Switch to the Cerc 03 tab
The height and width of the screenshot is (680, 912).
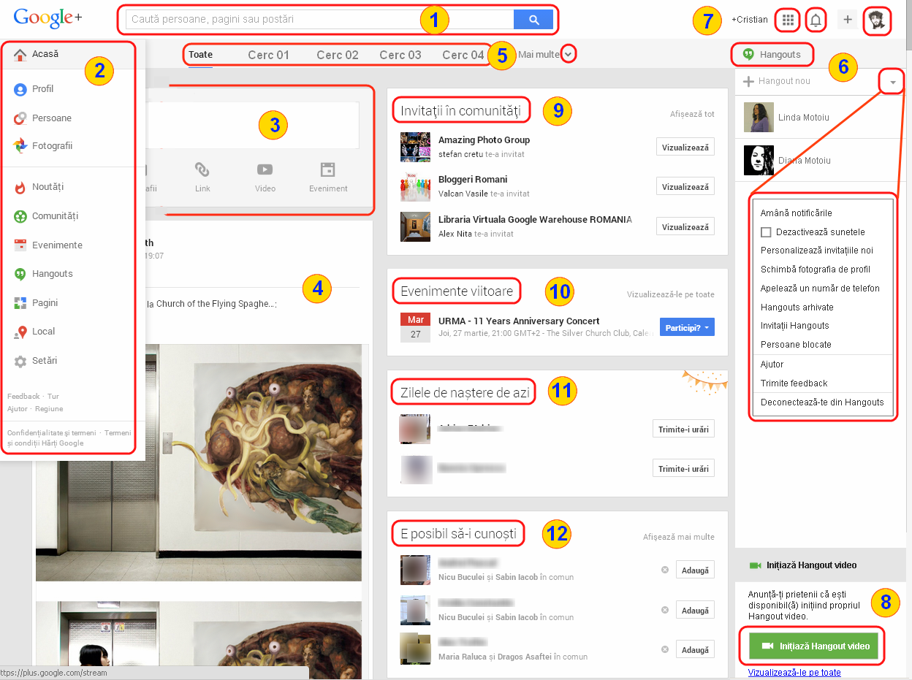400,55
